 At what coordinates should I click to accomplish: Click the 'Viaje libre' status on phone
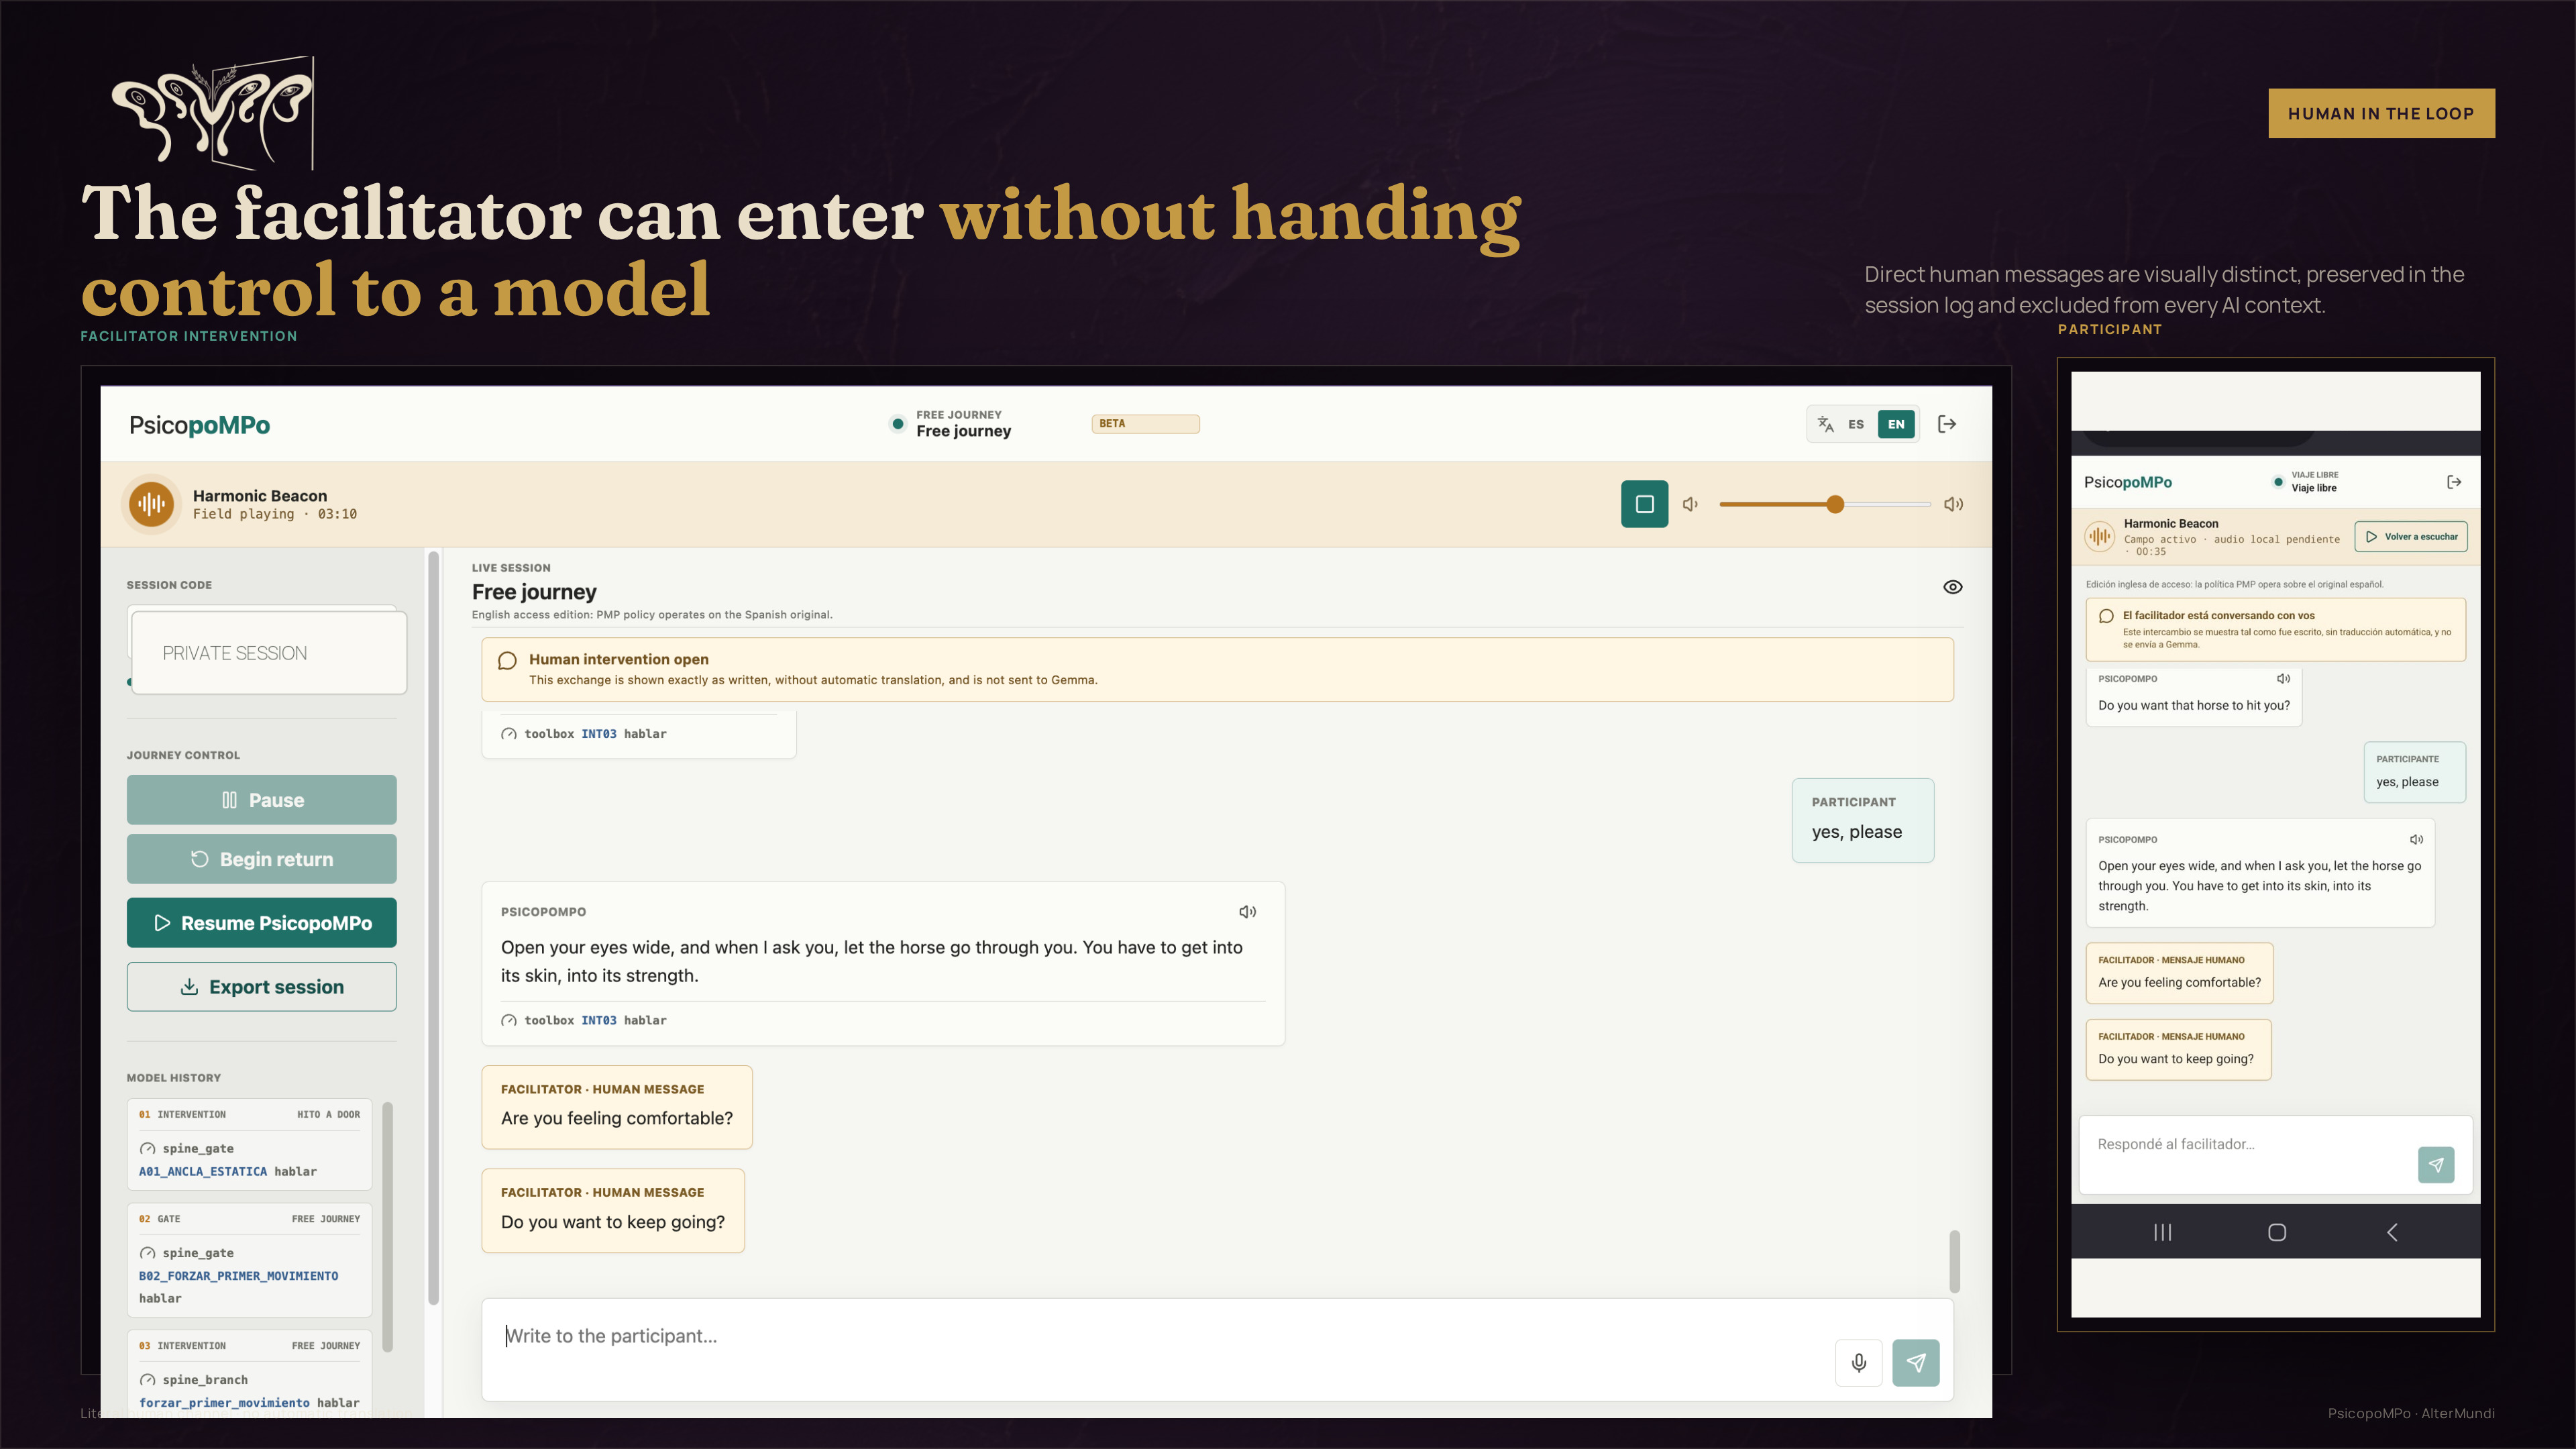click(x=2315, y=488)
